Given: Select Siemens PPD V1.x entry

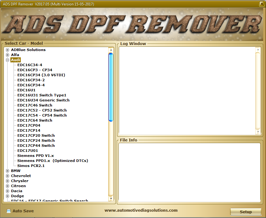Looking at the screenshot, I should 36,156.
